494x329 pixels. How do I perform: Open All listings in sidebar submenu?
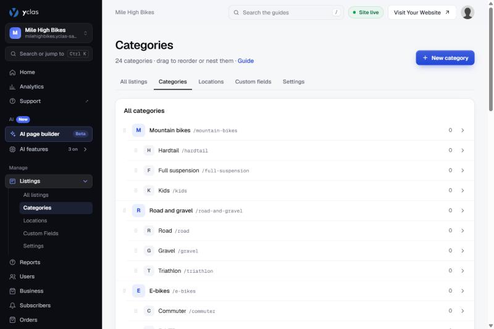(56, 195)
